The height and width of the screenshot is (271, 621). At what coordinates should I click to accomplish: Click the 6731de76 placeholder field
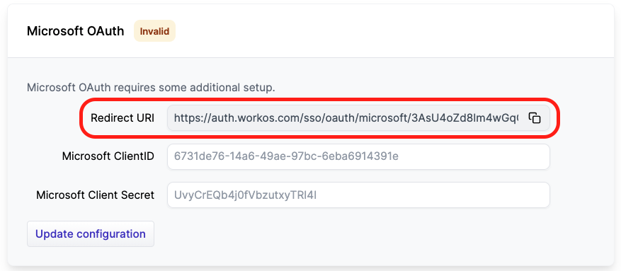[358, 156]
